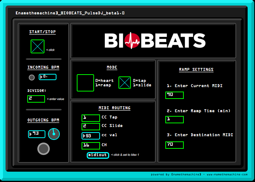The image size is (255, 182).
Task: Click the '< click & set to Max 1' hint
Action: pos(125,155)
